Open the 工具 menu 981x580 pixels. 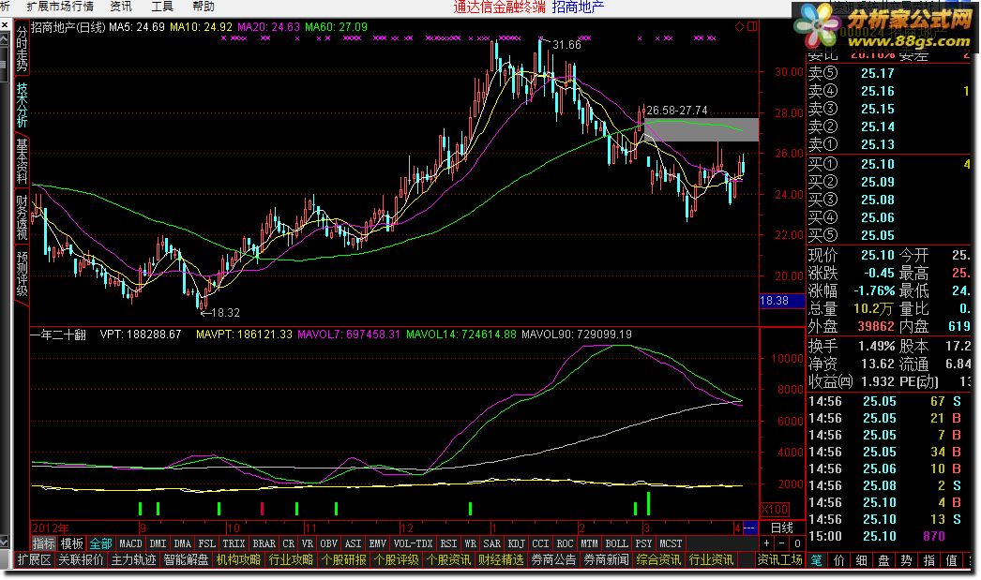click(x=162, y=7)
